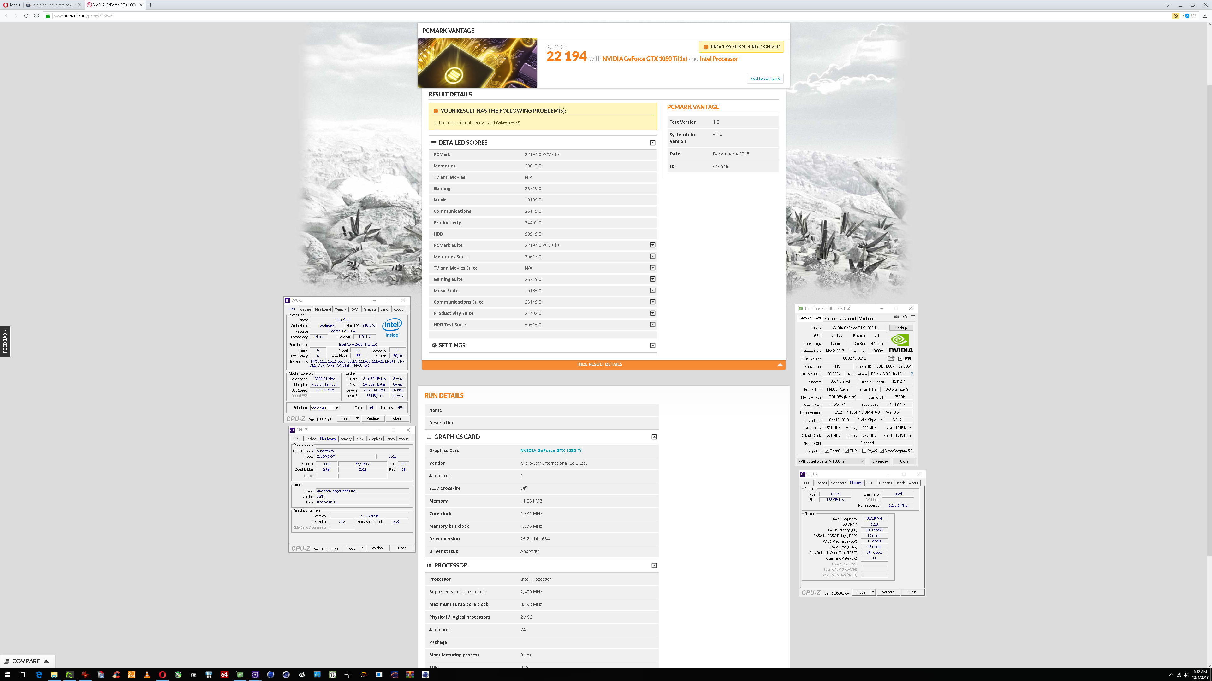Open Task View on taskbar
This screenshot has height=681, width=1212.
click(23, 674)
